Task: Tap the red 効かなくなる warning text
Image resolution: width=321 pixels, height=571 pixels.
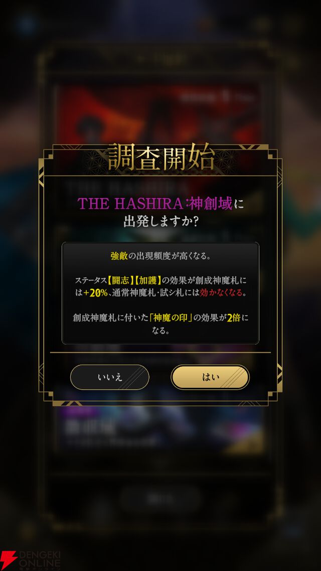Action: [x=221, y=293]
